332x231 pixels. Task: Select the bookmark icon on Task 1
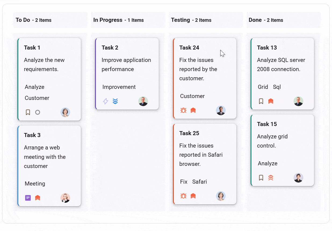[x=28, y=112]
